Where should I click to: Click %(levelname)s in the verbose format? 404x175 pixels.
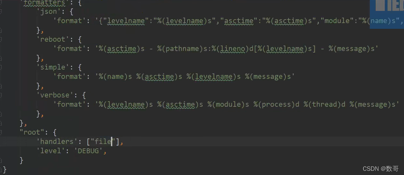coord(126,104)
